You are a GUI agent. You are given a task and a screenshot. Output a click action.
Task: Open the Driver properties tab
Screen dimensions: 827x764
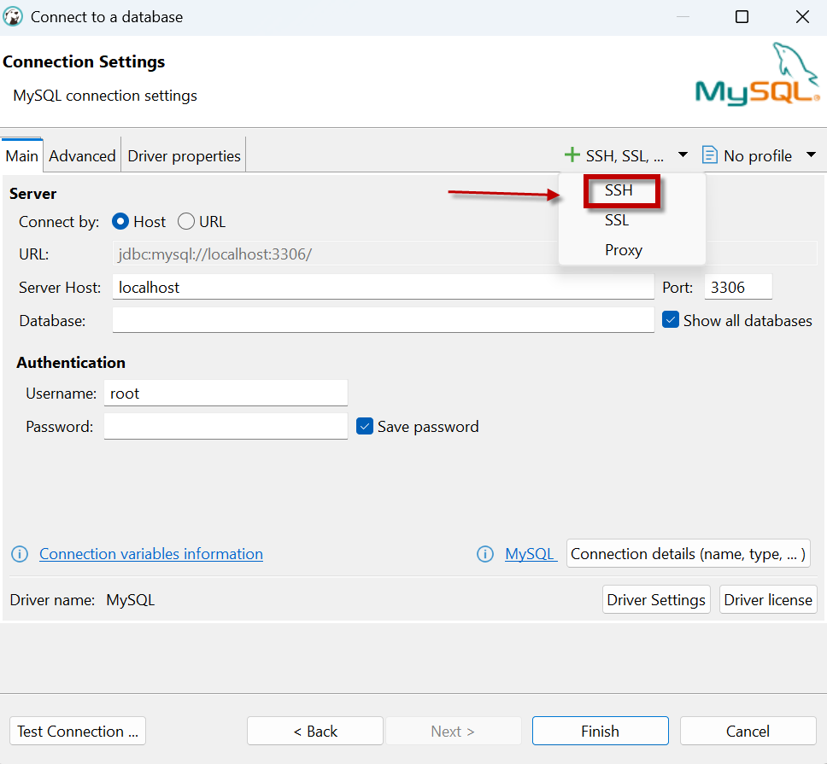(x=184, y=156)
